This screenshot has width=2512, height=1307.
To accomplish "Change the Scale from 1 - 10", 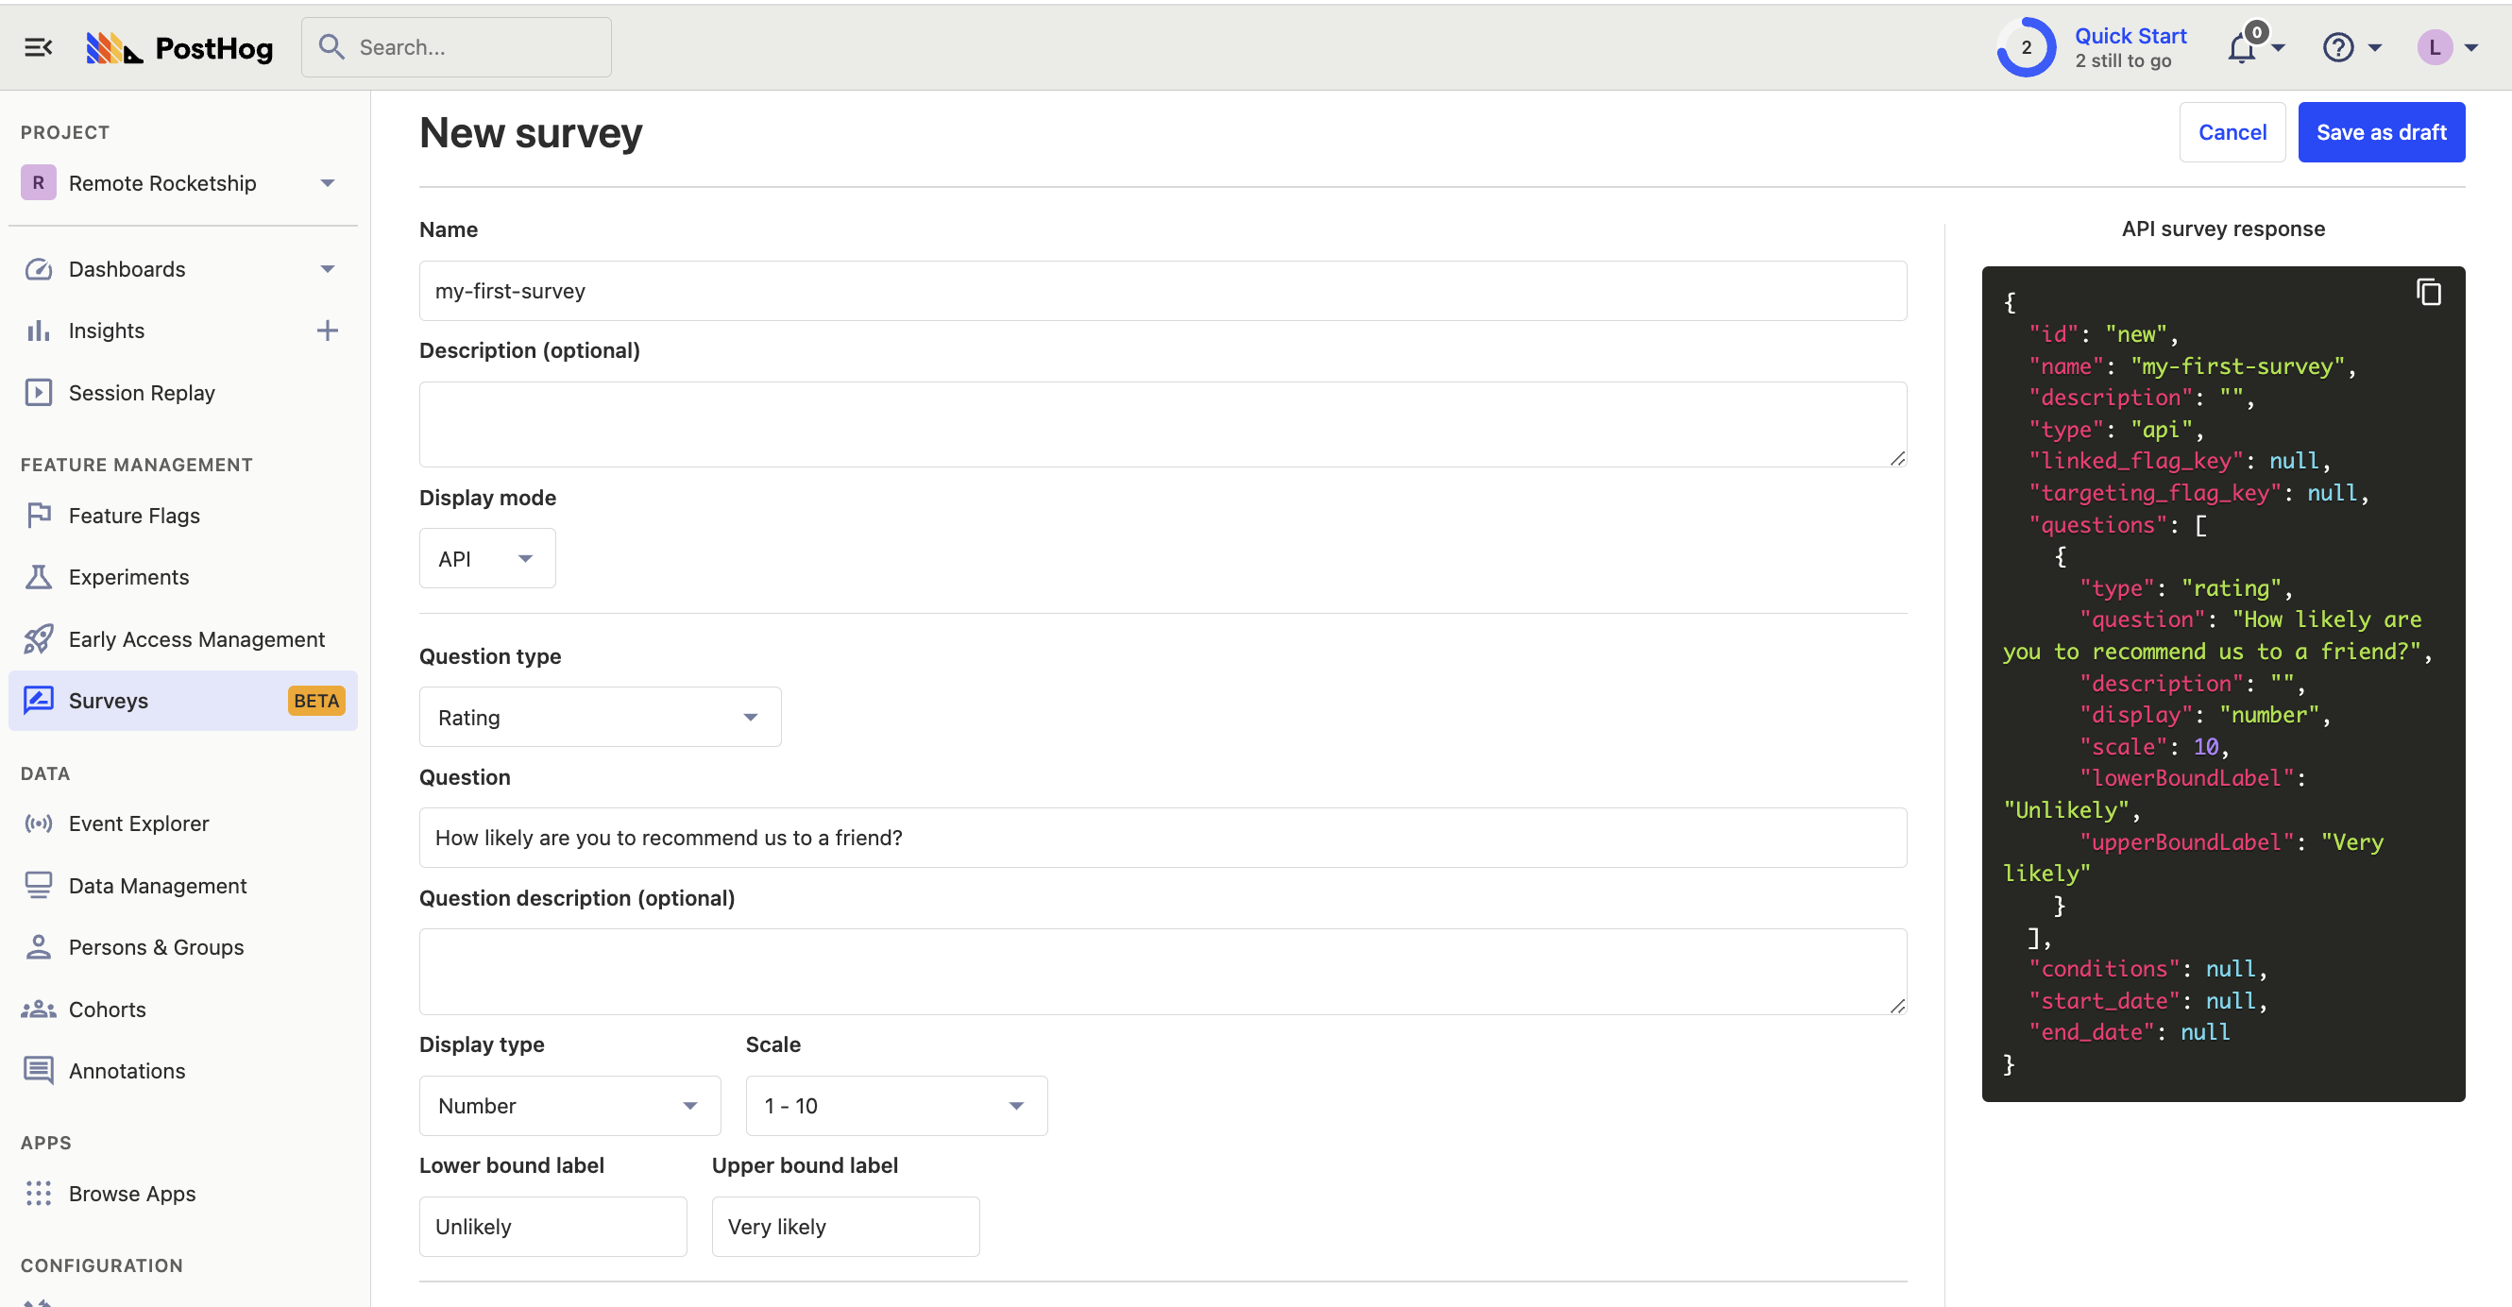I will point(894,1105).
